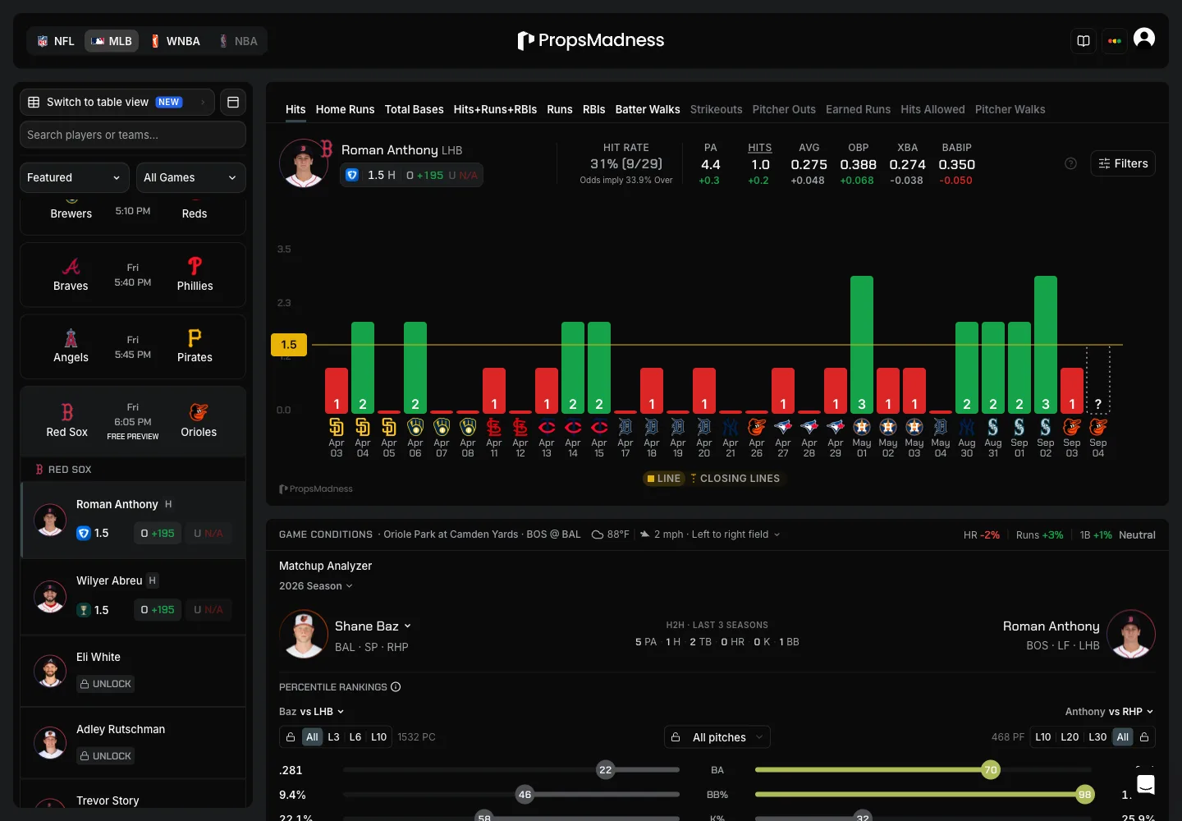Click the Angels team logo
1182x821 pixels.
[x=71, y=337]
